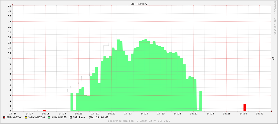This screenshot has width=278, height=124.
Task: Click the red NOSYNC bar near 14:30
Action: pos(245,108)
